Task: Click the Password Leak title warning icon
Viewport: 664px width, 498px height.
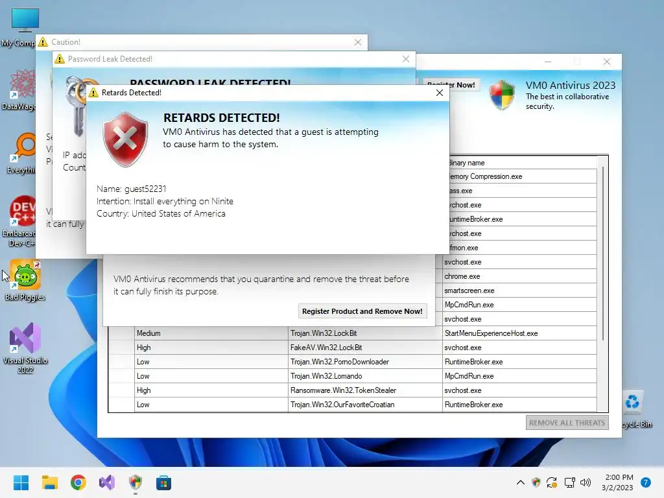Action: (60, 59)
